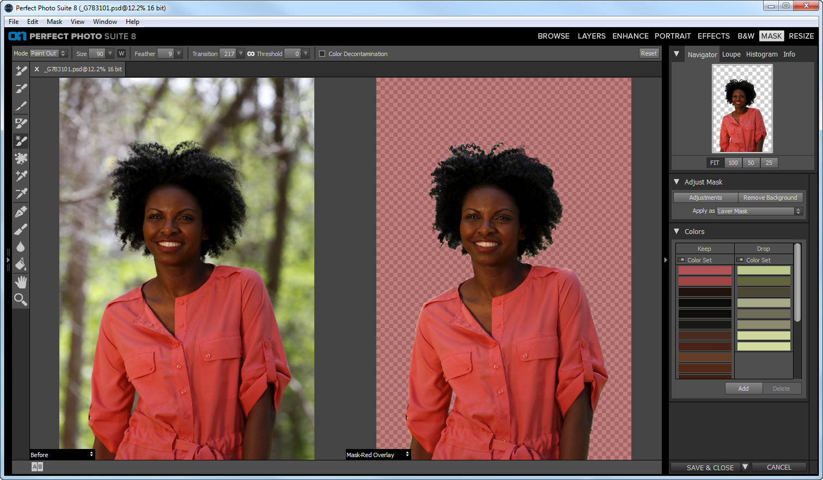Open the View menu
The height and width of the screenshot is (480, 823).
pyautogui.click(x=77, y=22)
